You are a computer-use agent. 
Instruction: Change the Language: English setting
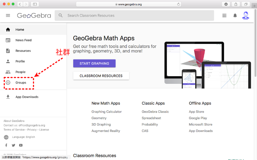23,137
